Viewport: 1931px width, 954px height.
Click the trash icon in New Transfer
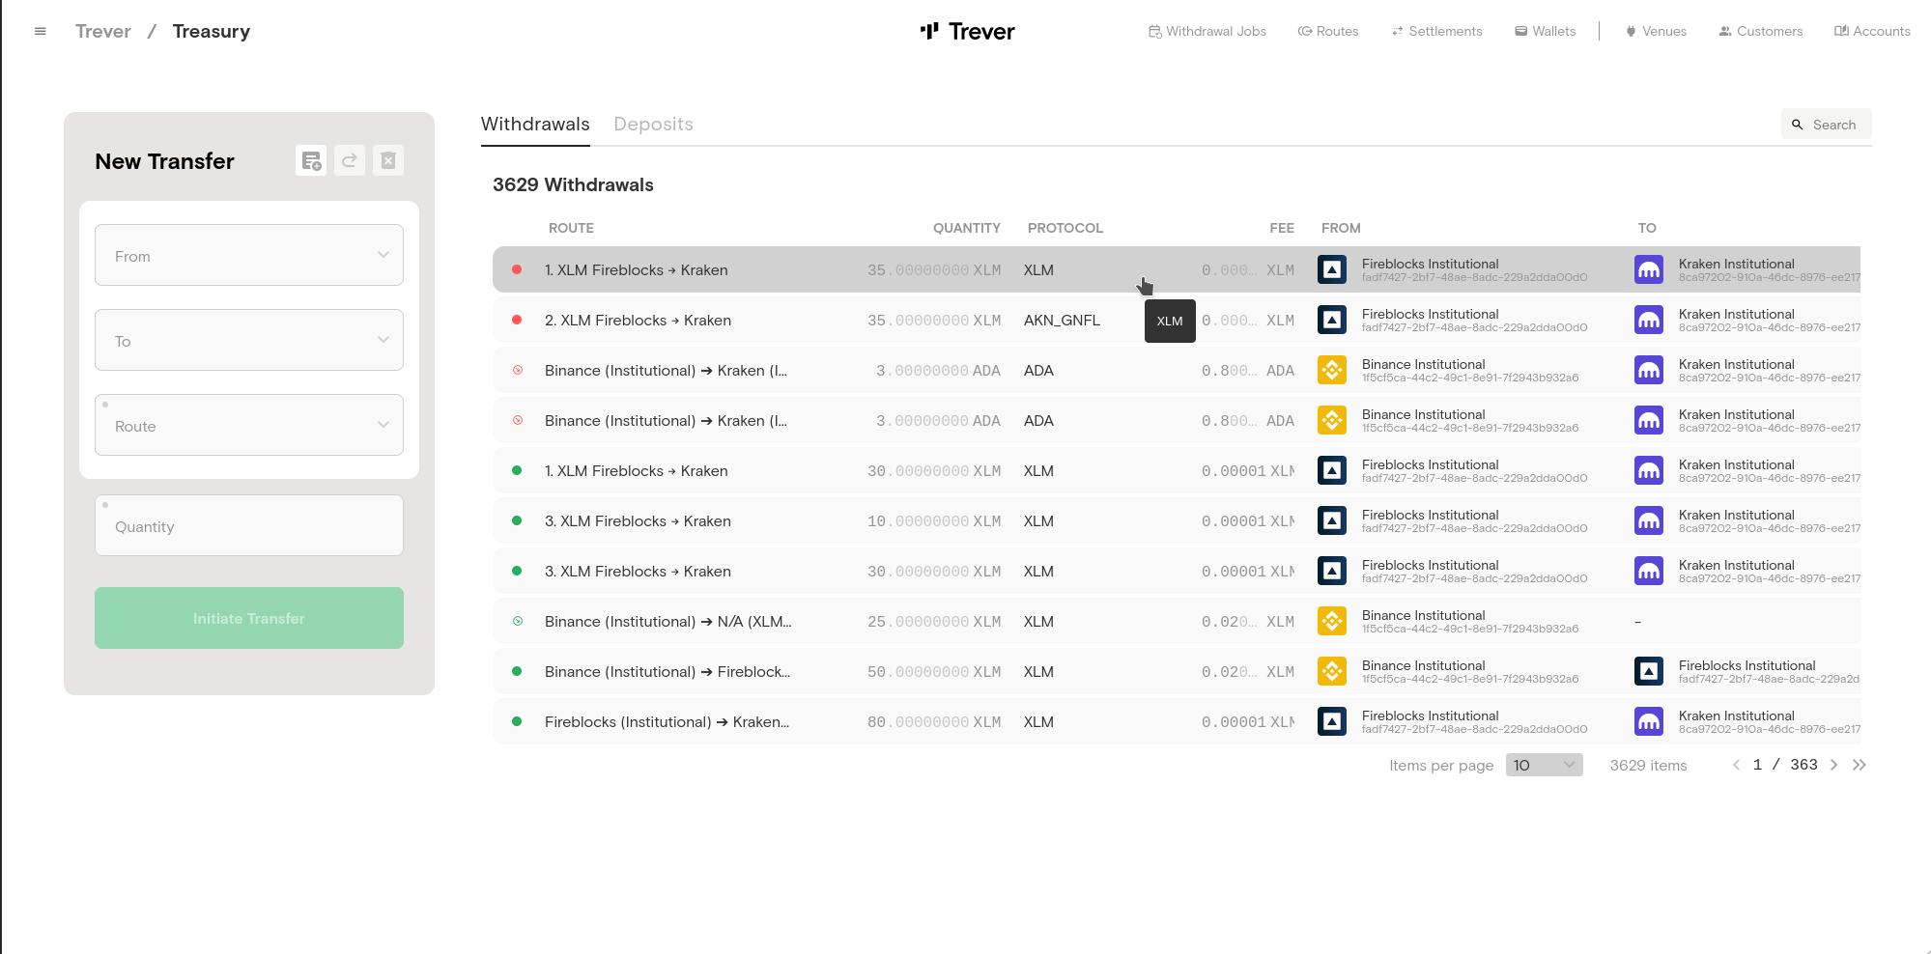[388, 160]
